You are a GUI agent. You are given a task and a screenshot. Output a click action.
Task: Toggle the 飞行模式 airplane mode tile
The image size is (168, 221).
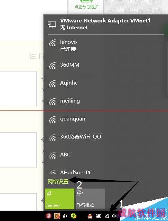(x=91, y=199)
